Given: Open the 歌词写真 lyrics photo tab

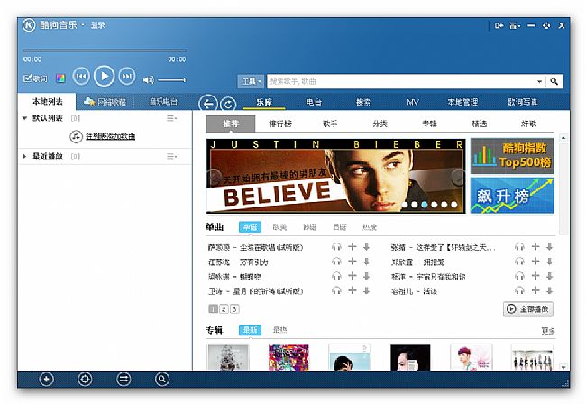Looking at the screenshot, I should point(523,102).
